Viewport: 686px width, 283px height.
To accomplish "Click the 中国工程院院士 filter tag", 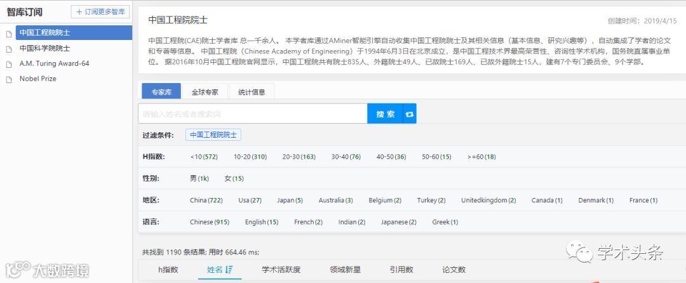I will [x=213, y=135].
